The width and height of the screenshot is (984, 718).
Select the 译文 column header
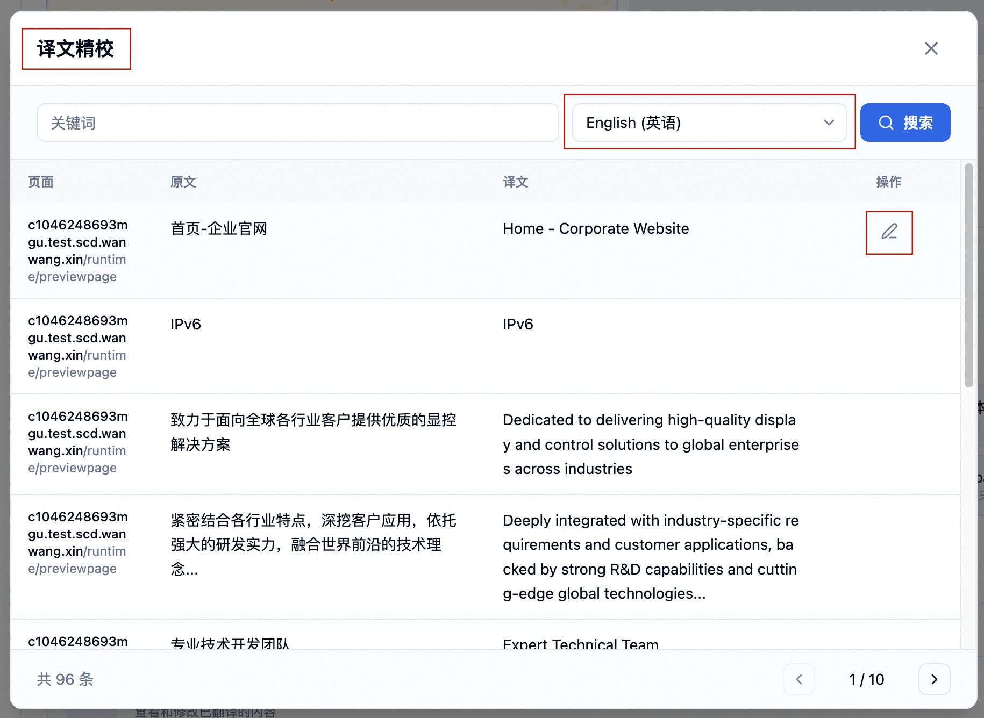pos(515,182)
